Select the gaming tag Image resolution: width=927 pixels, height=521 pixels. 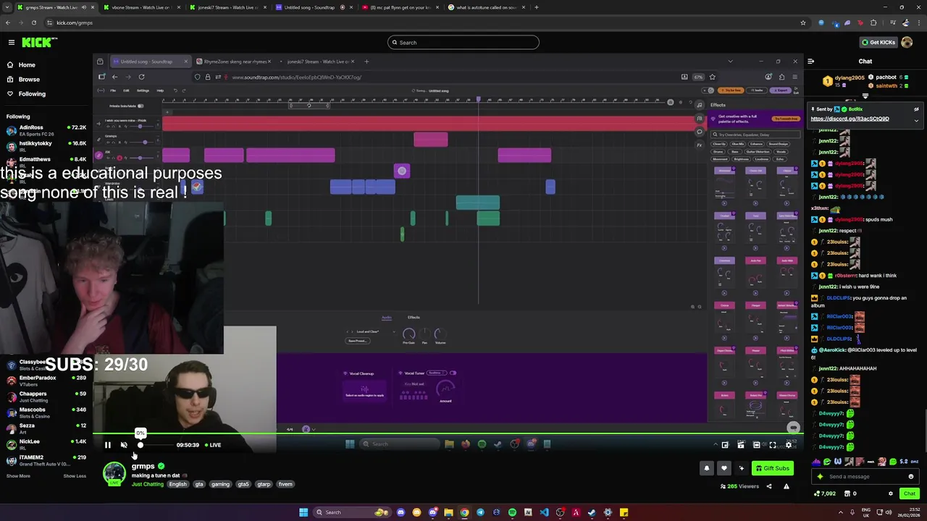(x=220, y=485)
